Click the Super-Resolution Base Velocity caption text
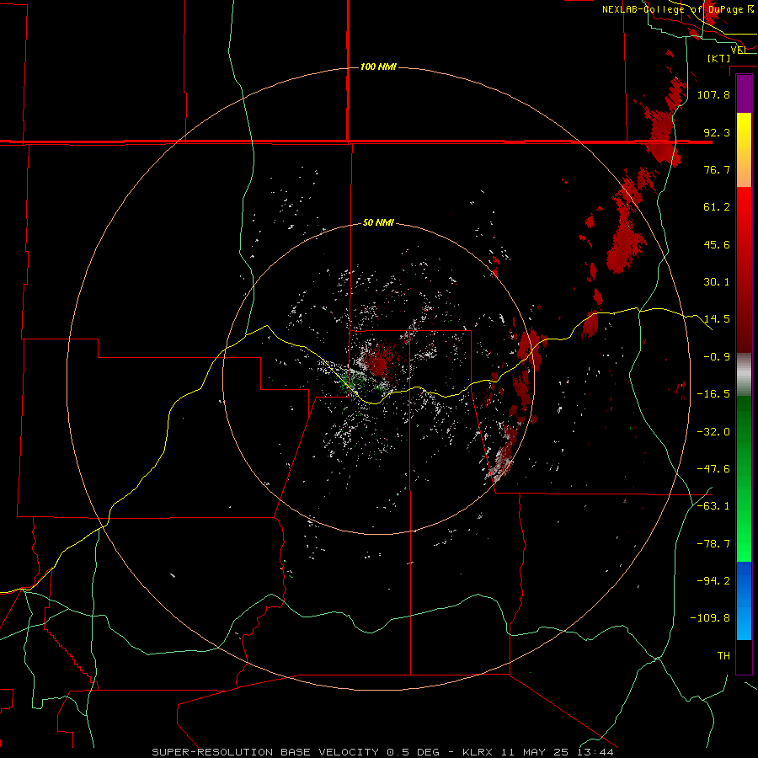 point(383,752)
